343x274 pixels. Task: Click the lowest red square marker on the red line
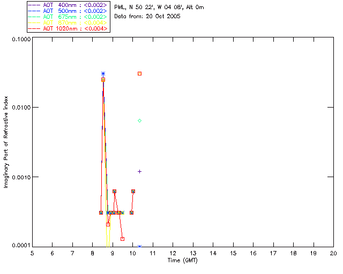123,239
